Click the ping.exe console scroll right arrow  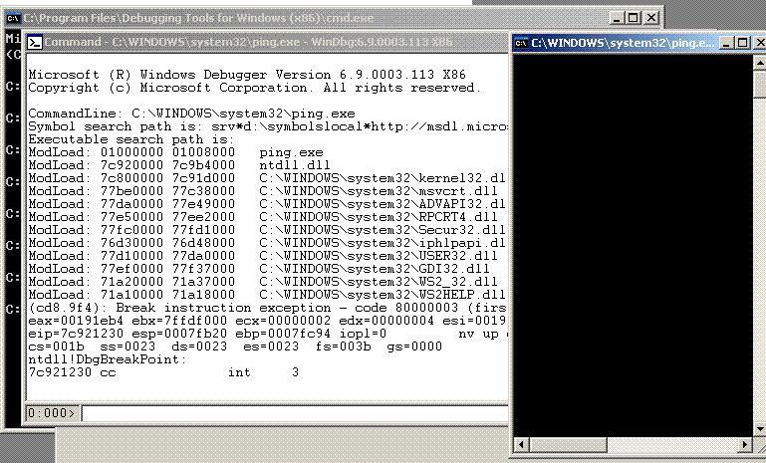pyautogui.click(x=745, y=445)
